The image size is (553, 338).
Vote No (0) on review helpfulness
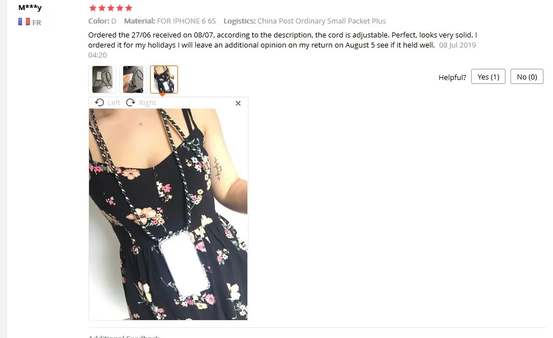pyautogui.click(x=527, y=77)
